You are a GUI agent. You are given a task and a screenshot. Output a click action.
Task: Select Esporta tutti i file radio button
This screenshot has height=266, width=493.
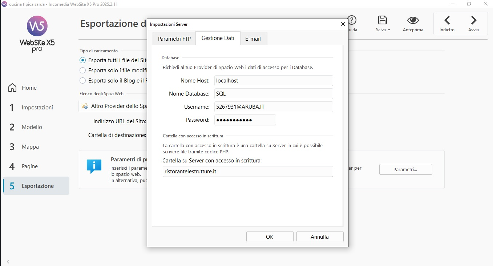[83, 60]
